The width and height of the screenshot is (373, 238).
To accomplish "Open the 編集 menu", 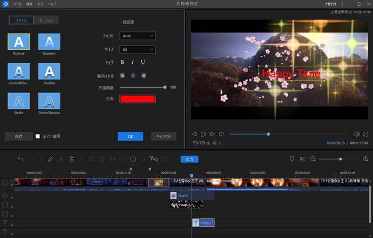I will (29, 4).
